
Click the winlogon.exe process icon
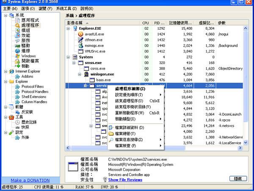(x=86, y=74)
